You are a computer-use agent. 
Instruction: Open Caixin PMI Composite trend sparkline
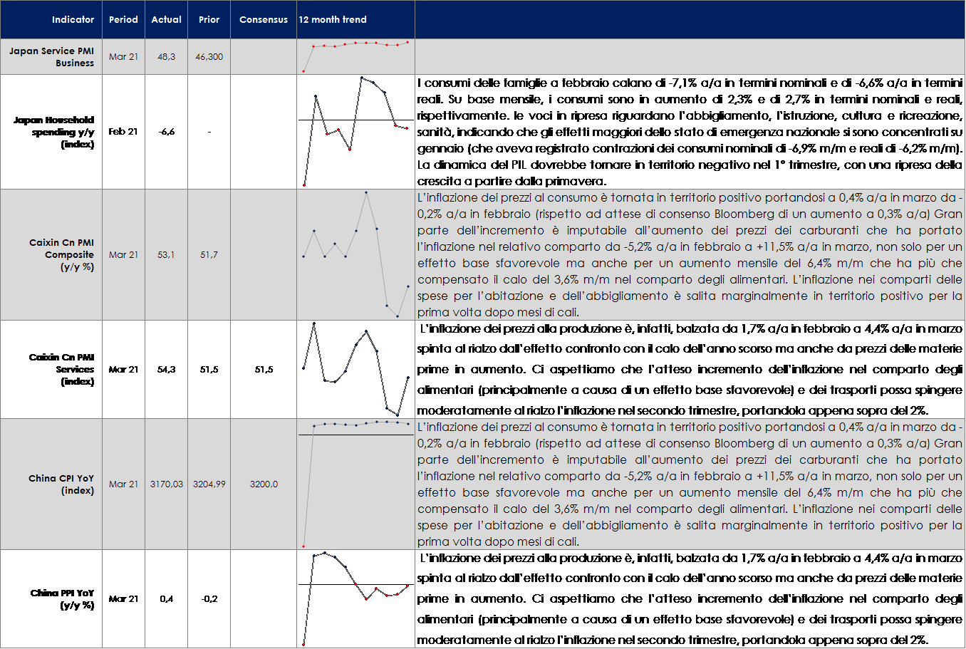tap(355, 254)
